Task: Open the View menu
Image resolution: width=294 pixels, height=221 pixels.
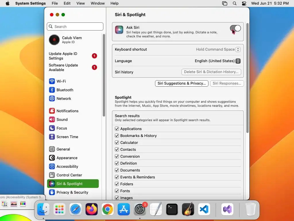Action: 81,3
